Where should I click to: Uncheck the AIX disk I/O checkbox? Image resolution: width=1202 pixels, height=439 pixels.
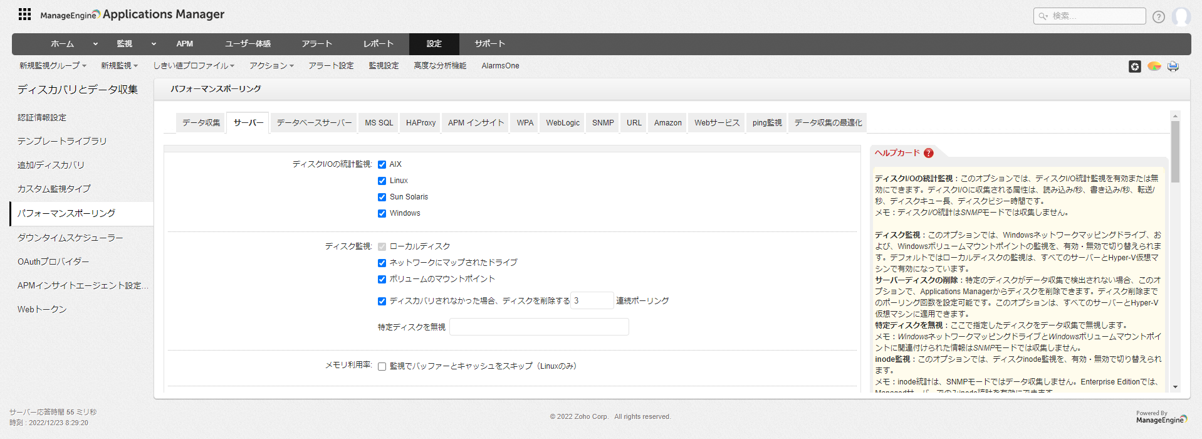tap(382, 165)
